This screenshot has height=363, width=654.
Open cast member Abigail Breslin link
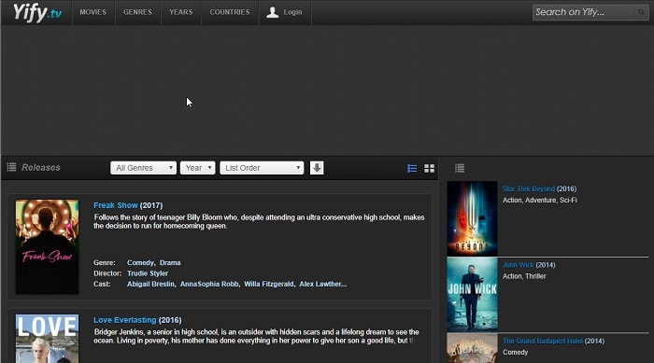150,284
